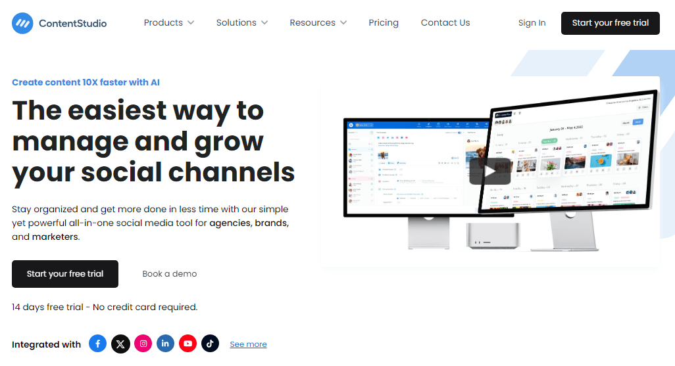Play the product demo video
The height and width of the screenshot is (366, 675).
(x=490, y=172)
